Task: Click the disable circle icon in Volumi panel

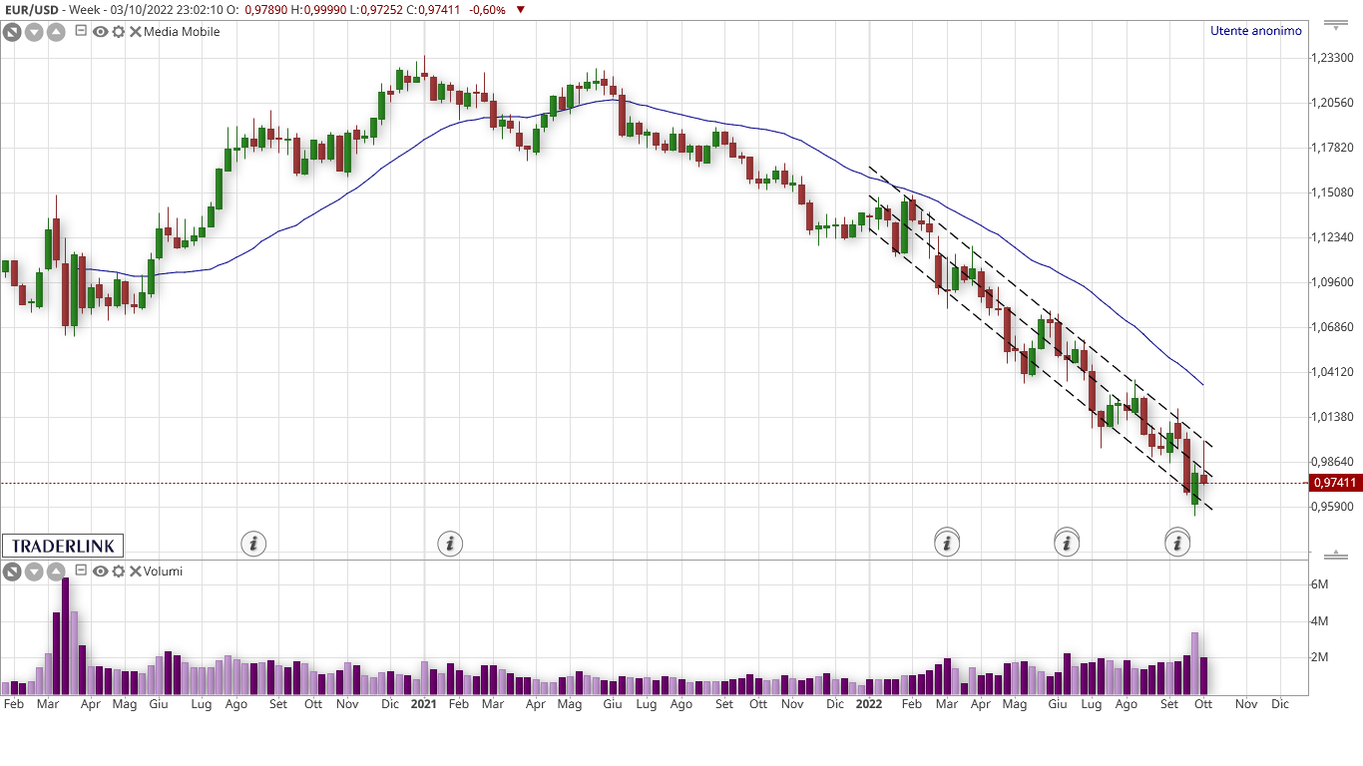Action: [x=12, y=572]
